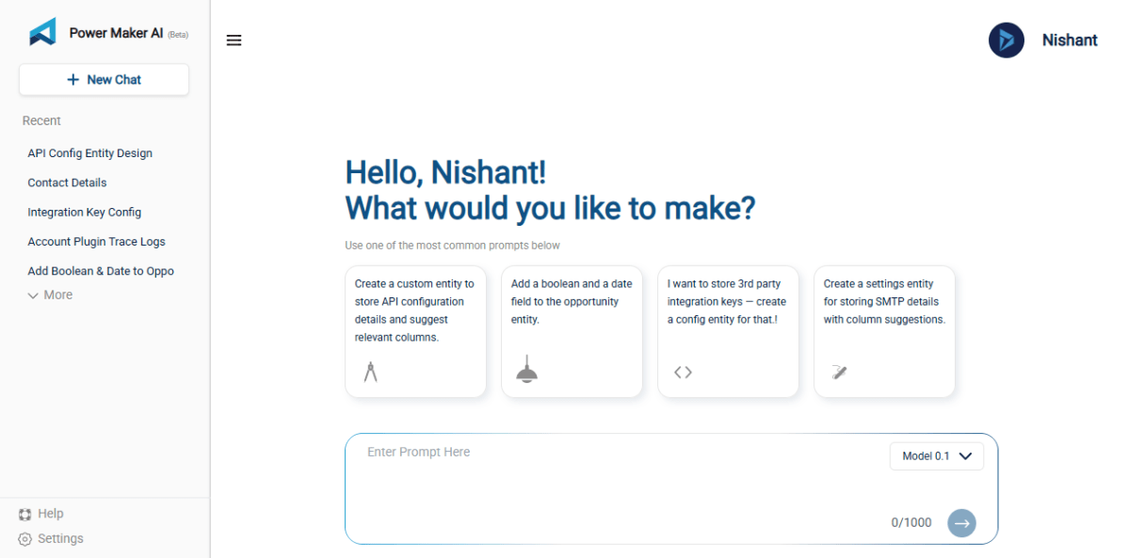Image resolution: width=1128 pixels, height=558 pixels.
Task: Open the hamburger navigation menu
Action: [x=234, y=40]
